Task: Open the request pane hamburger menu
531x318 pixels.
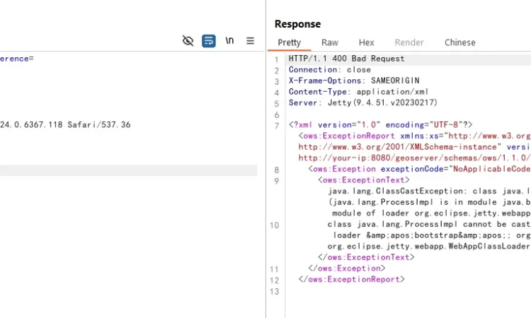Action: point(250,41)
